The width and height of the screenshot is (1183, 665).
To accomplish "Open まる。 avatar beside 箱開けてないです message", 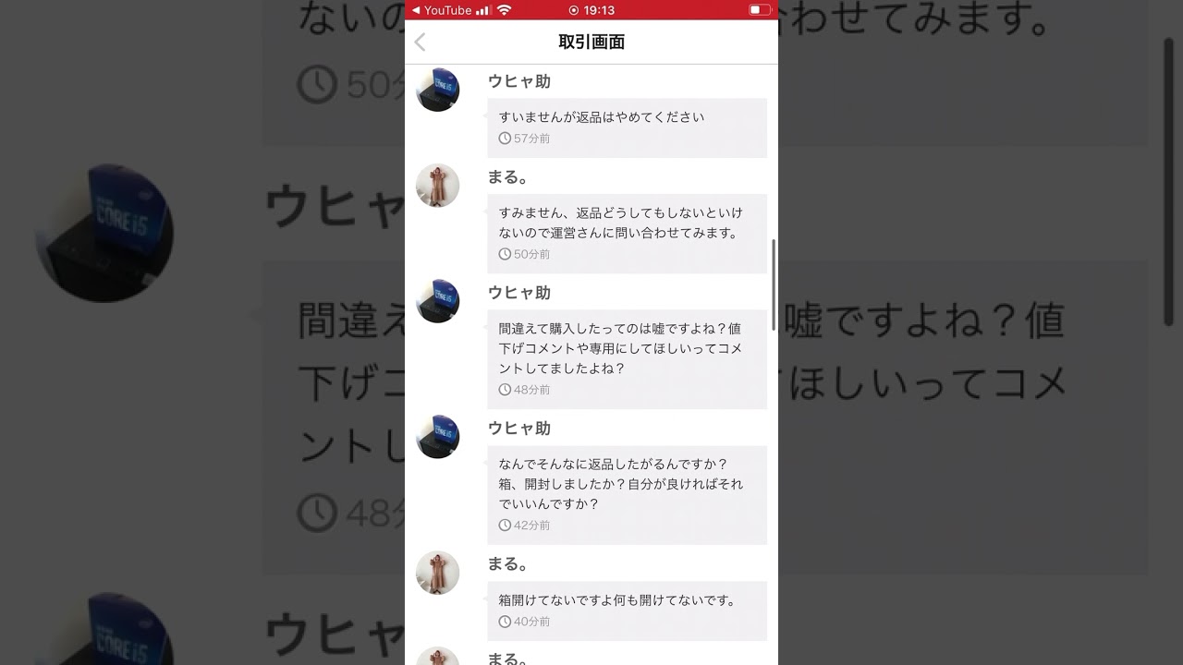I will point(438,573).
